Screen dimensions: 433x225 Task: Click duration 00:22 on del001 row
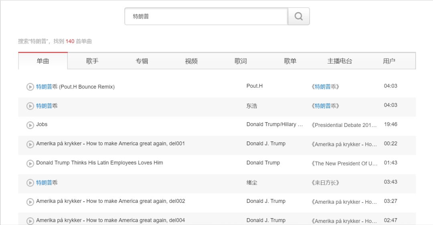pyautogui.click(x=391, y=143)
